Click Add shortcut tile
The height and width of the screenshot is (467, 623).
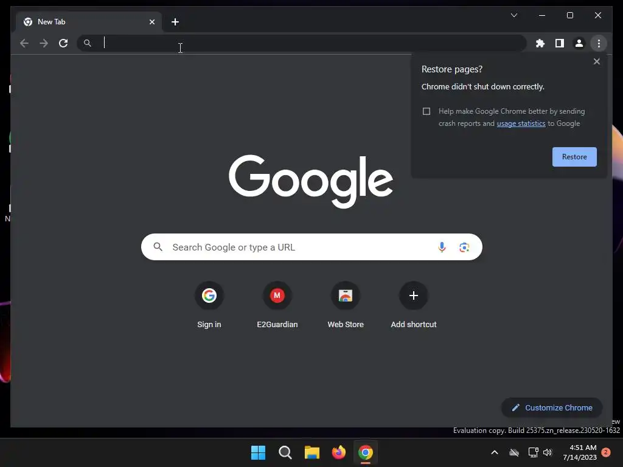[414, 305]
